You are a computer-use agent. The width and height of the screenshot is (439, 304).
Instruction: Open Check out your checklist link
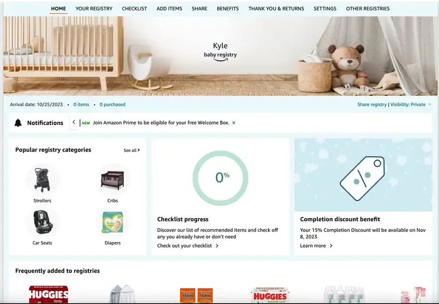pyautogui.click(x=188, y=246)
